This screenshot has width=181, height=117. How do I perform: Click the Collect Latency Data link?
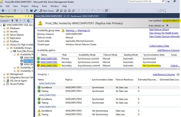(x=159, y=46)
